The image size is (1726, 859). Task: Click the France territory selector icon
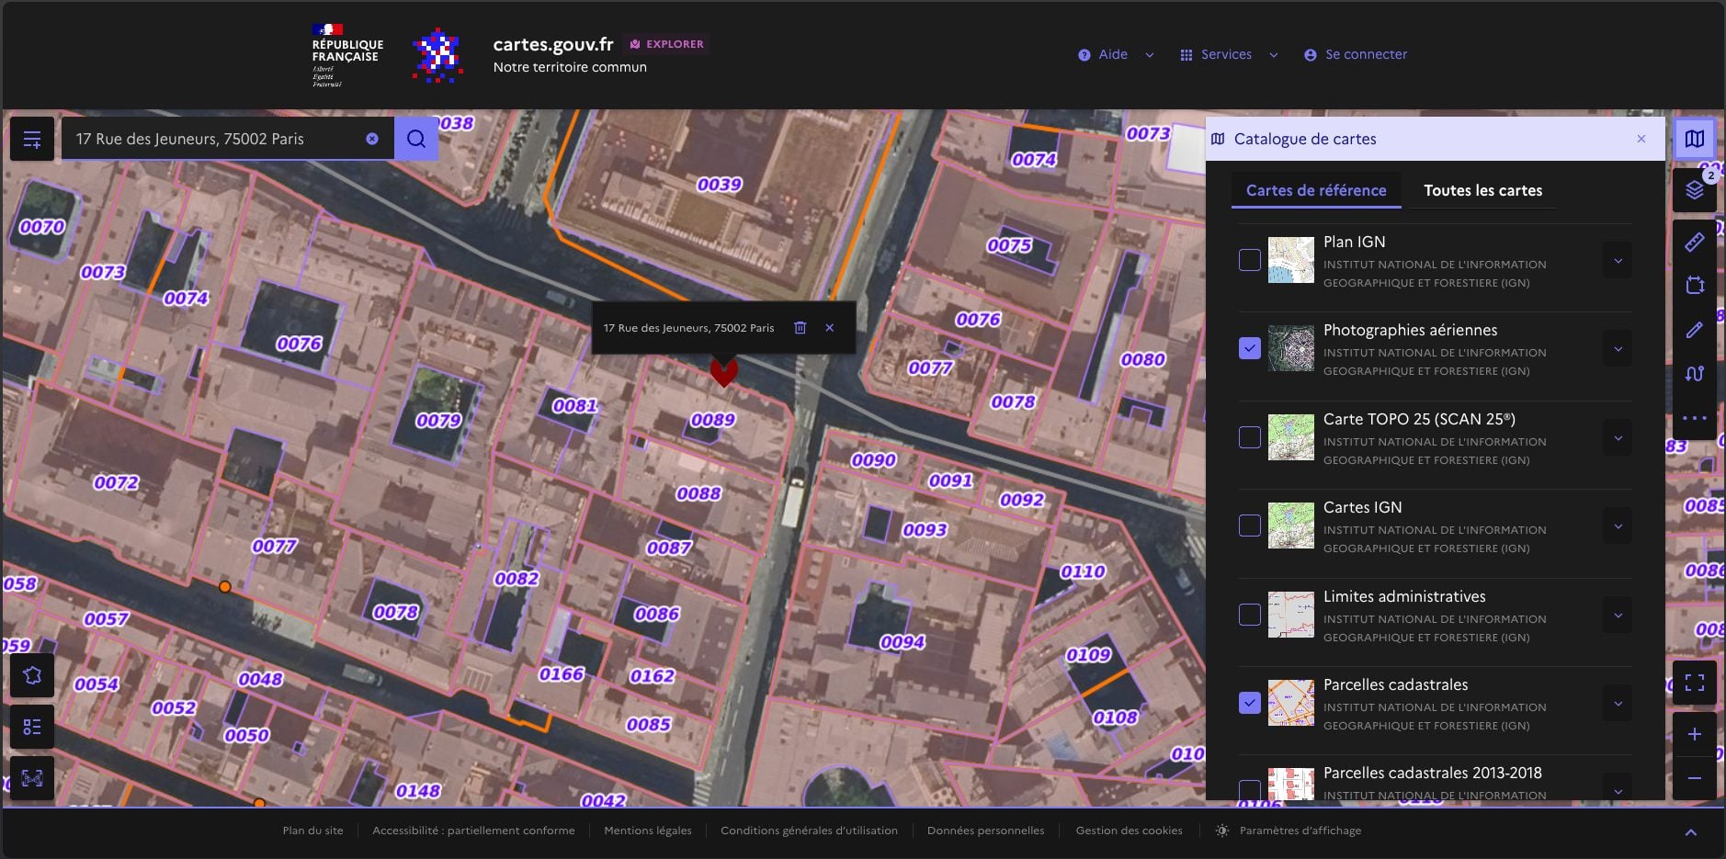32,675
